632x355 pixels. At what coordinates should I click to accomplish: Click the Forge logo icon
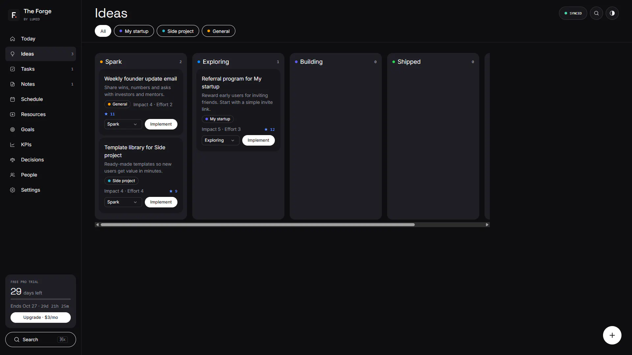coord(14,15)
